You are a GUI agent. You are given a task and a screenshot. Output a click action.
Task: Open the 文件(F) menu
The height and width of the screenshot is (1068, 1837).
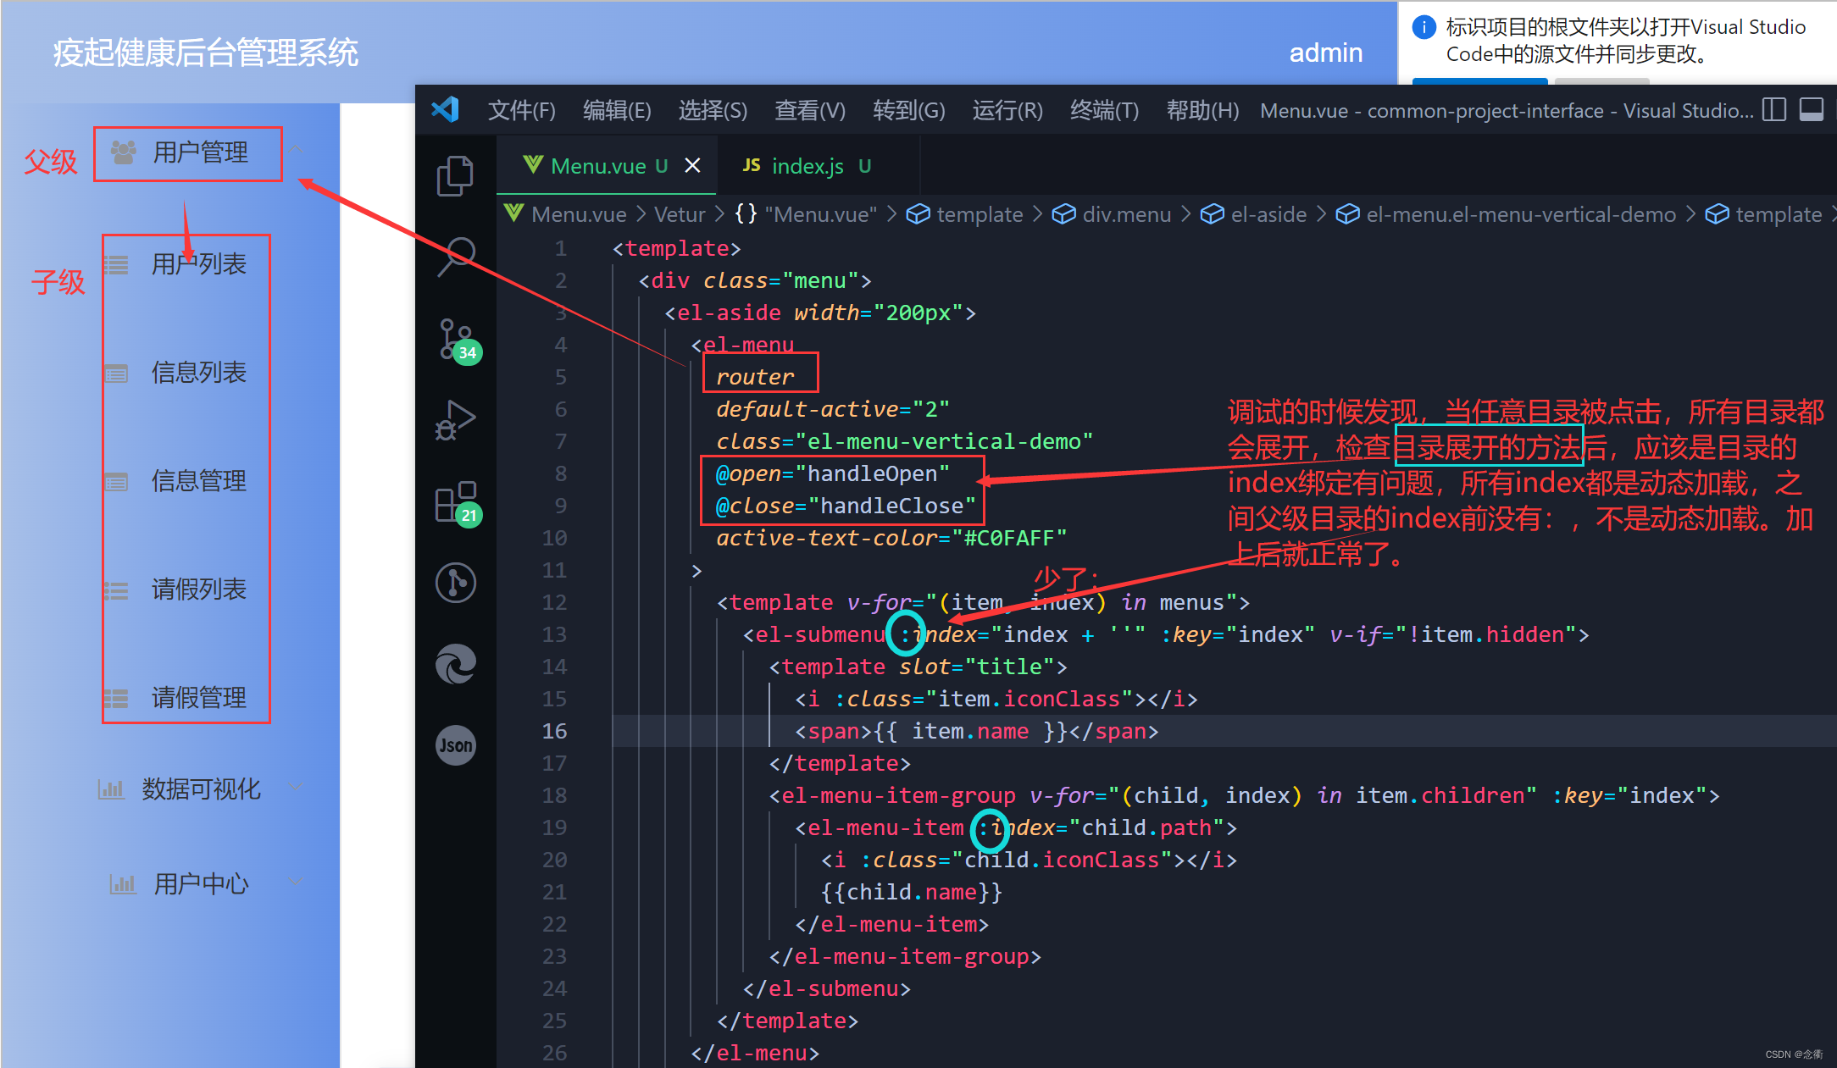521,111
